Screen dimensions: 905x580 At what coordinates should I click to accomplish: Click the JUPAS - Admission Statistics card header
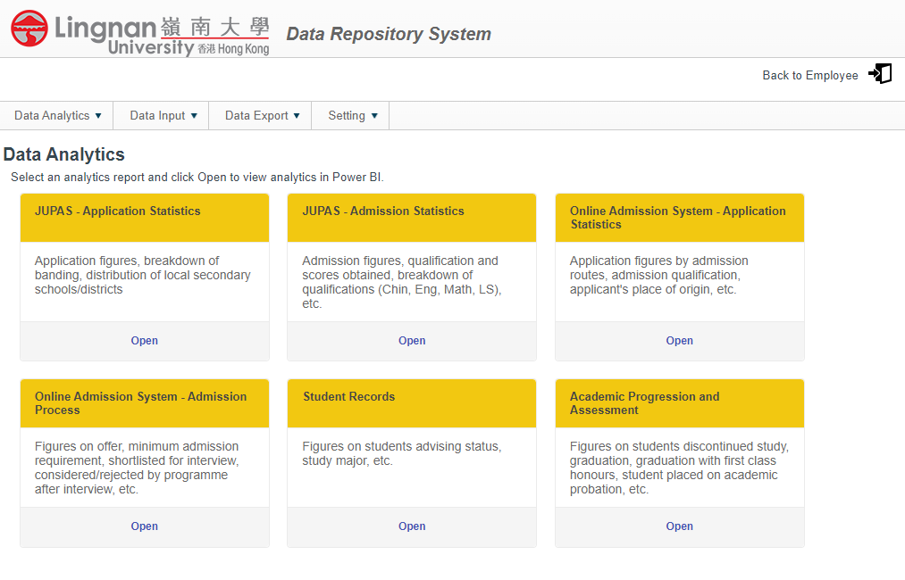pyautogui.click(x=412, y=218)
